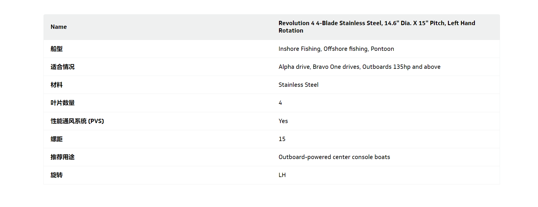Click the Name header label
Image resolution: width=538 pixels, height=207 pixels.
coord(59,27)
